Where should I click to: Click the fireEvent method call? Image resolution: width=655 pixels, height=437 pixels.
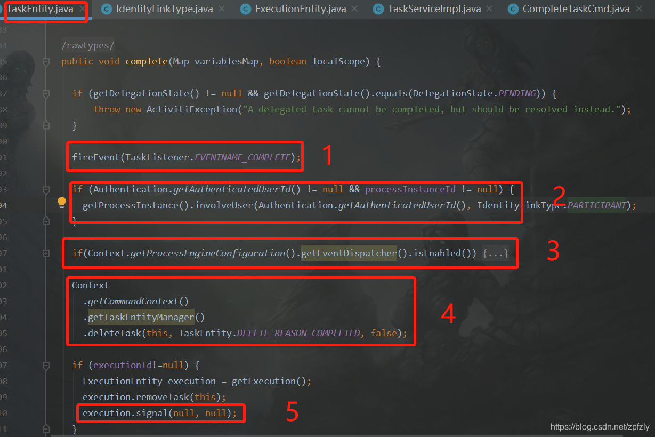click(96, 157)
